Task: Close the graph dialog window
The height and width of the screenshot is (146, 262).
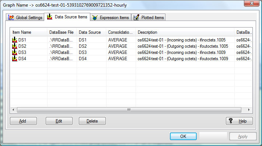Action: click(x=252, y=3)
